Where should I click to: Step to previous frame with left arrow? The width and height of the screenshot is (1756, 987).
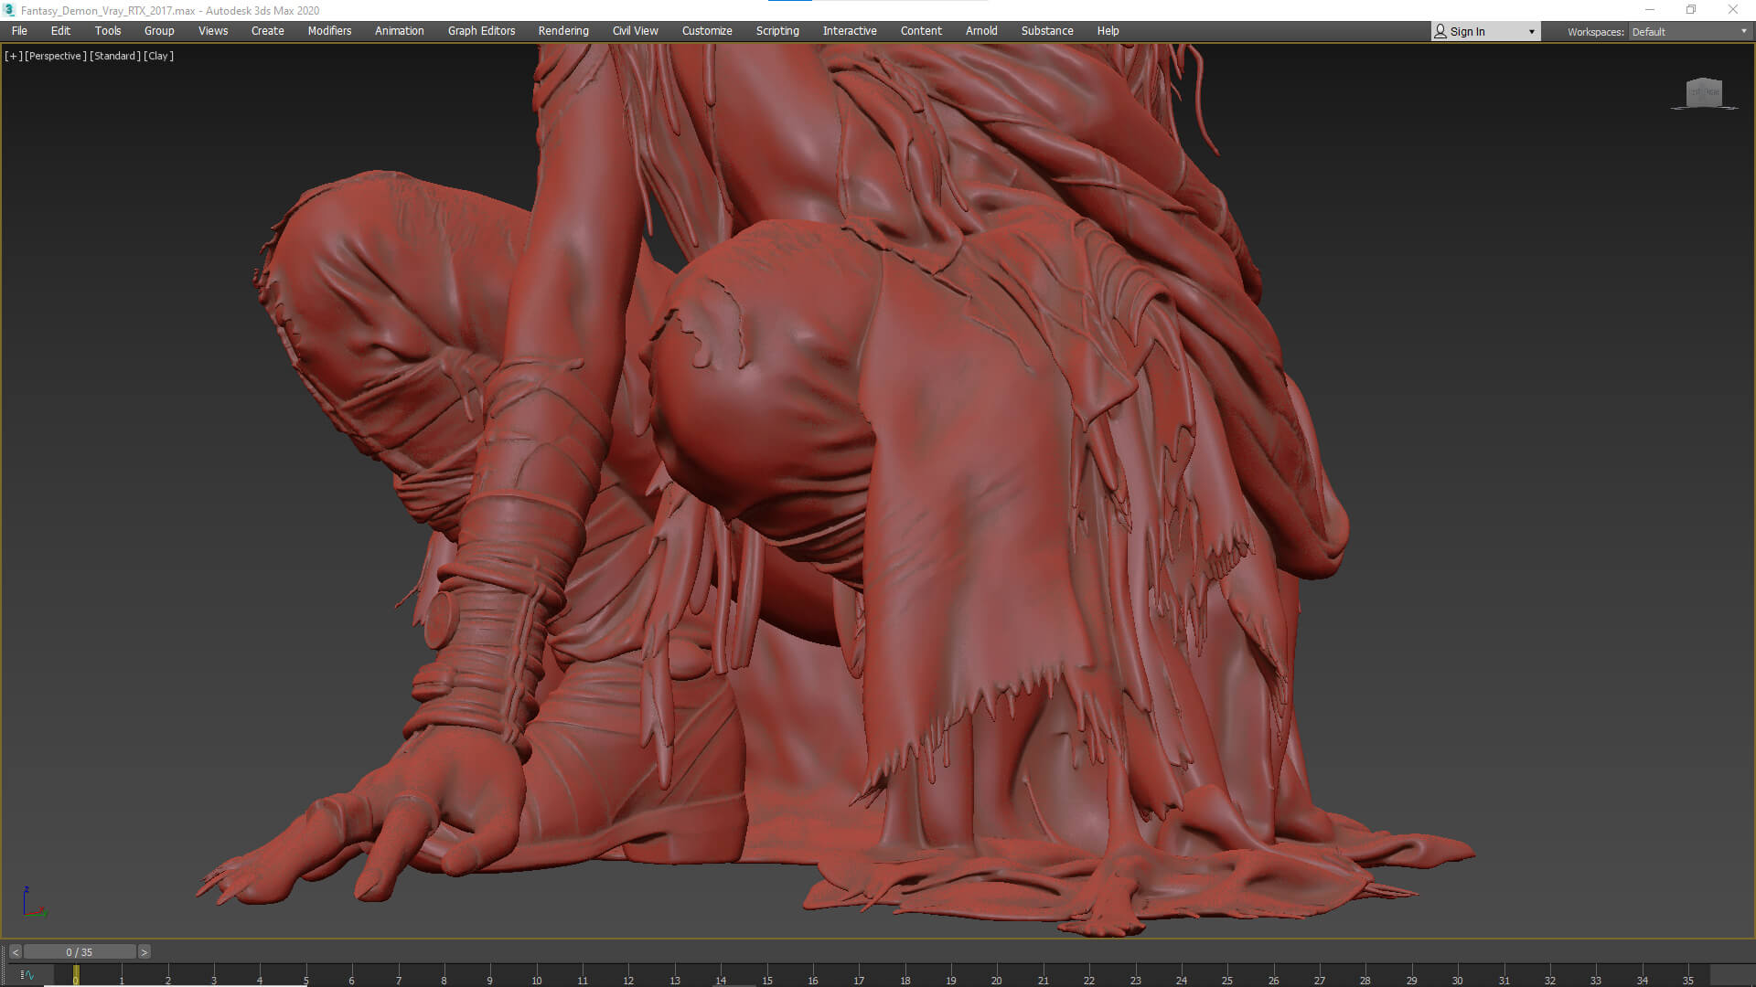pyautogui.click(x=16, y=952)
